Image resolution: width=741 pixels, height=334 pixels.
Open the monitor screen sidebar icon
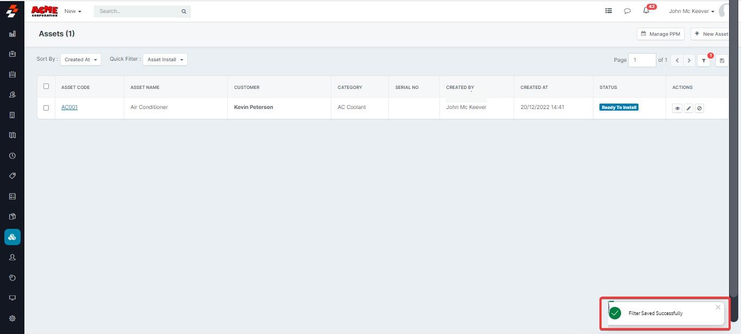click(x=12, y=298)
